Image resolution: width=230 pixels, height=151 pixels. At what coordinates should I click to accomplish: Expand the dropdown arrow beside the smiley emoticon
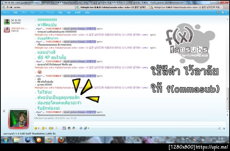pos(39,128)
